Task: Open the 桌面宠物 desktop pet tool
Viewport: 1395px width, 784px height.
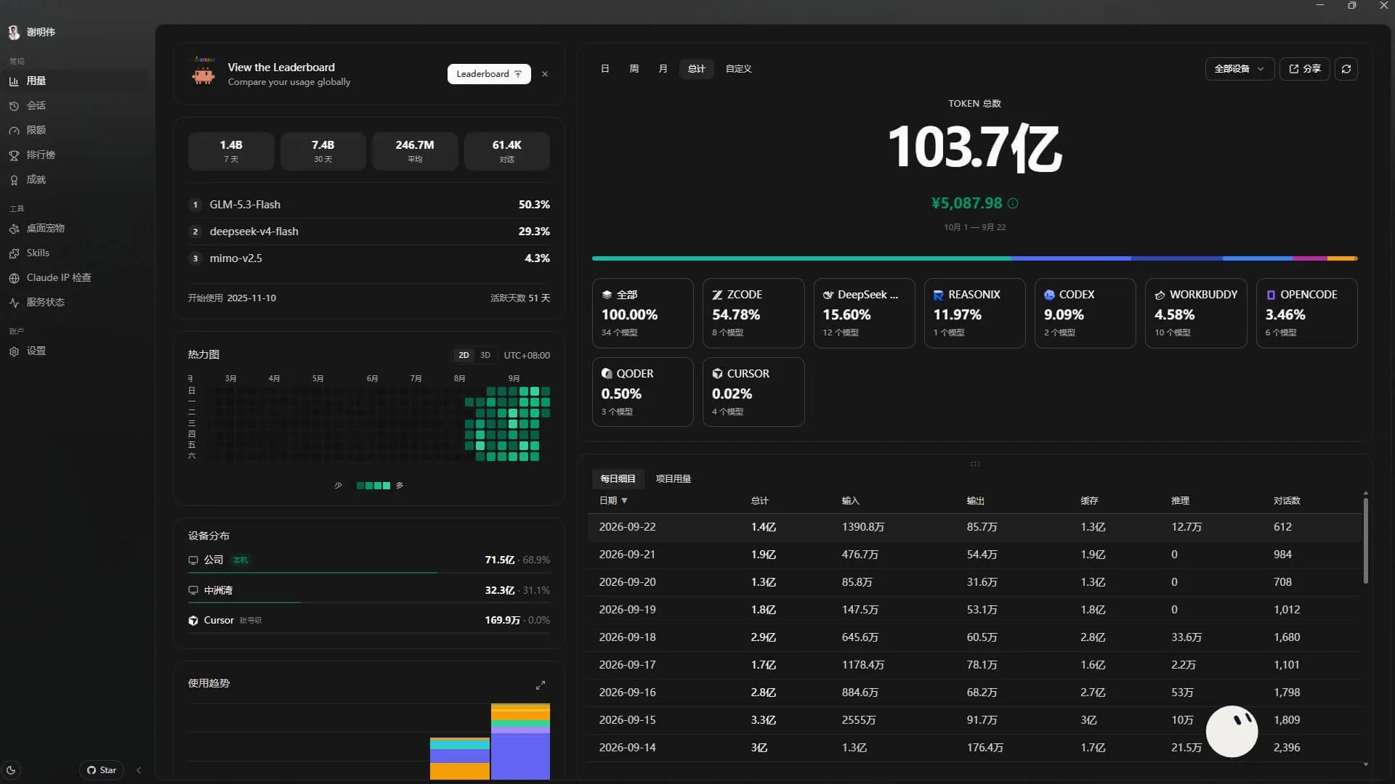Action: pyautogui.click(x=76, y=228)
